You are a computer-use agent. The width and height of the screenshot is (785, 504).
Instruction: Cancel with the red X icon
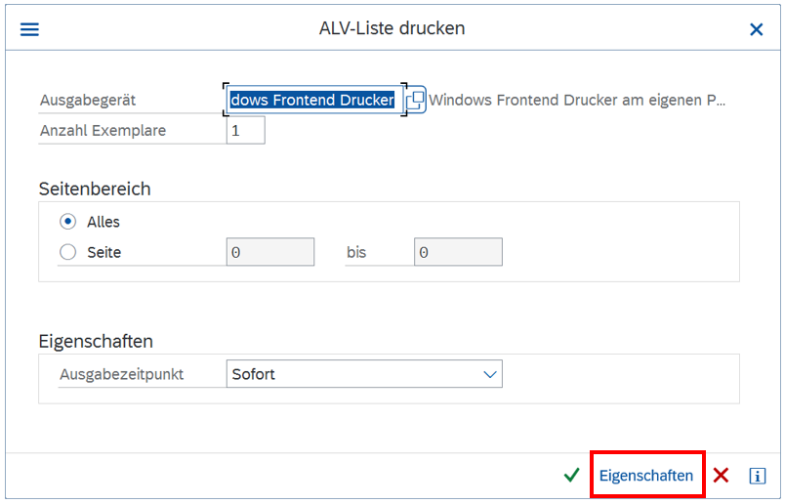pyautogui.click(x=722, y=476)
